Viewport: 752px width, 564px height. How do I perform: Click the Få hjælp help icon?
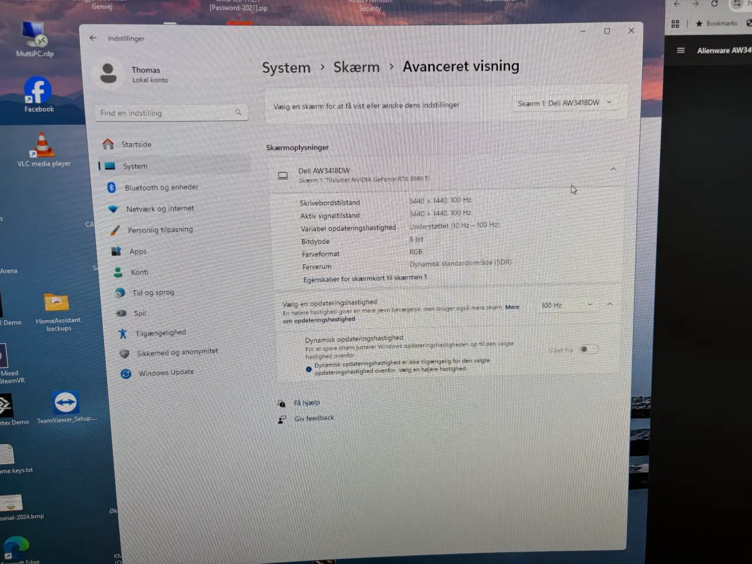point(282,404)
